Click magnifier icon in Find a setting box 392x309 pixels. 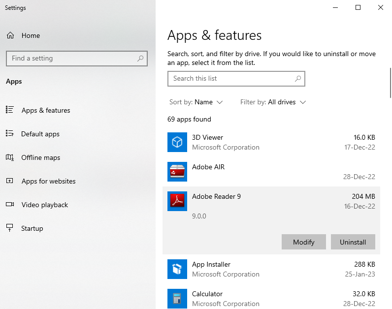click(140, 59)
